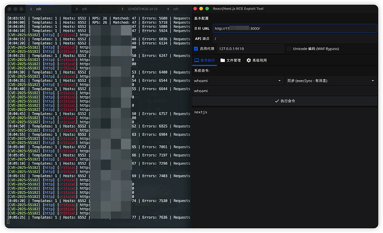Viewport: 383px width, 233px height.
Task: Expand the 同步 (execSync - 有回显) dropdown
Action: click(330, 80)
